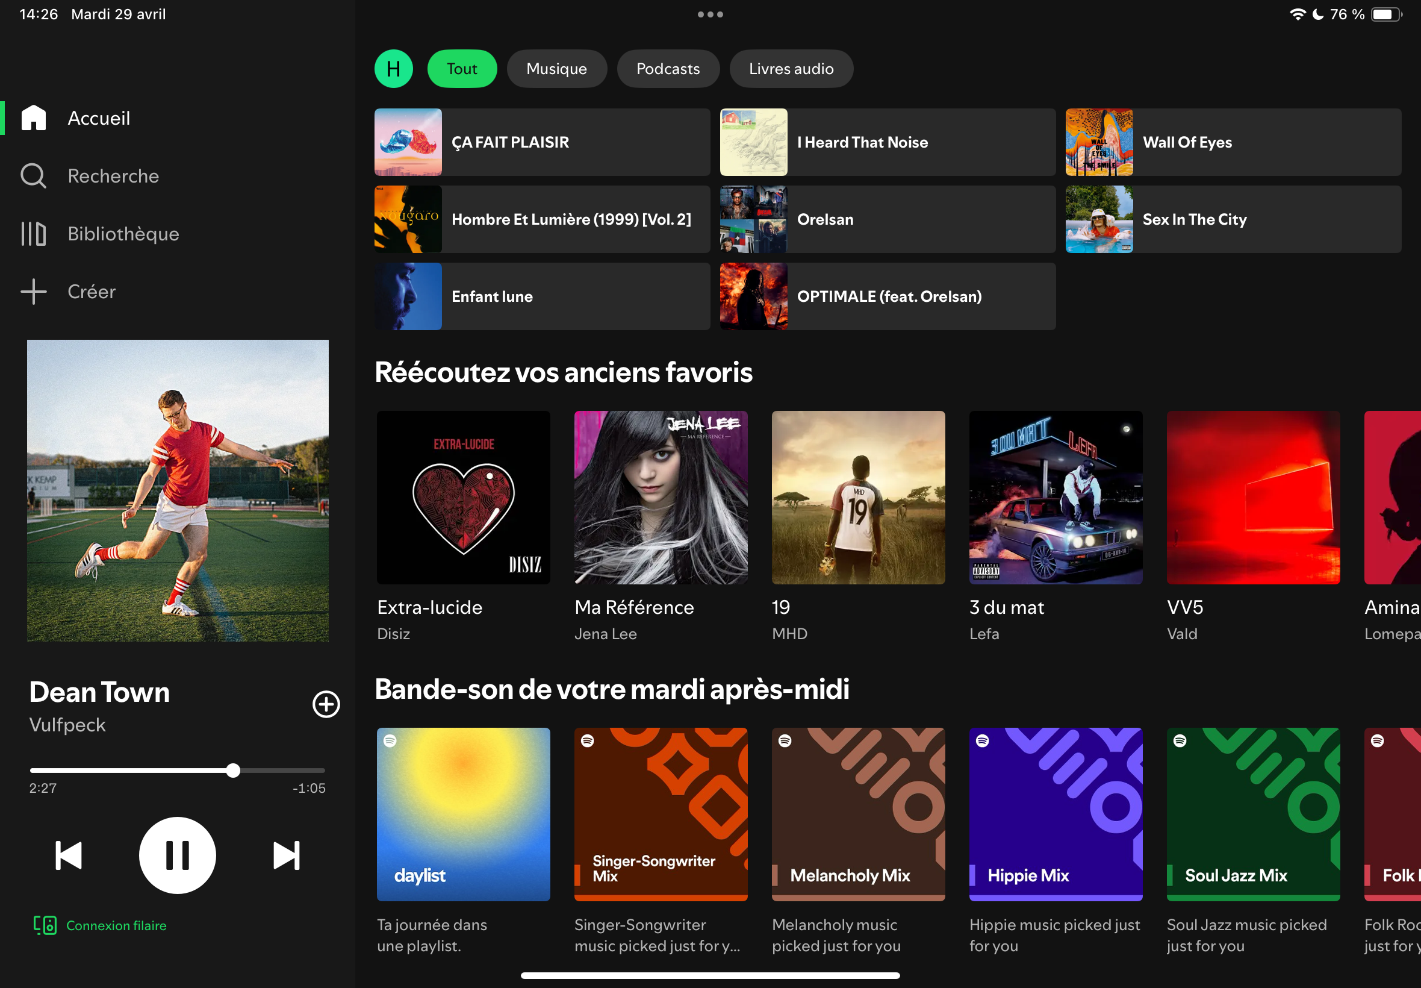Viewport: 1421px width, 988px height.
Task: Skip to the next track
Action: coord(287,855)
